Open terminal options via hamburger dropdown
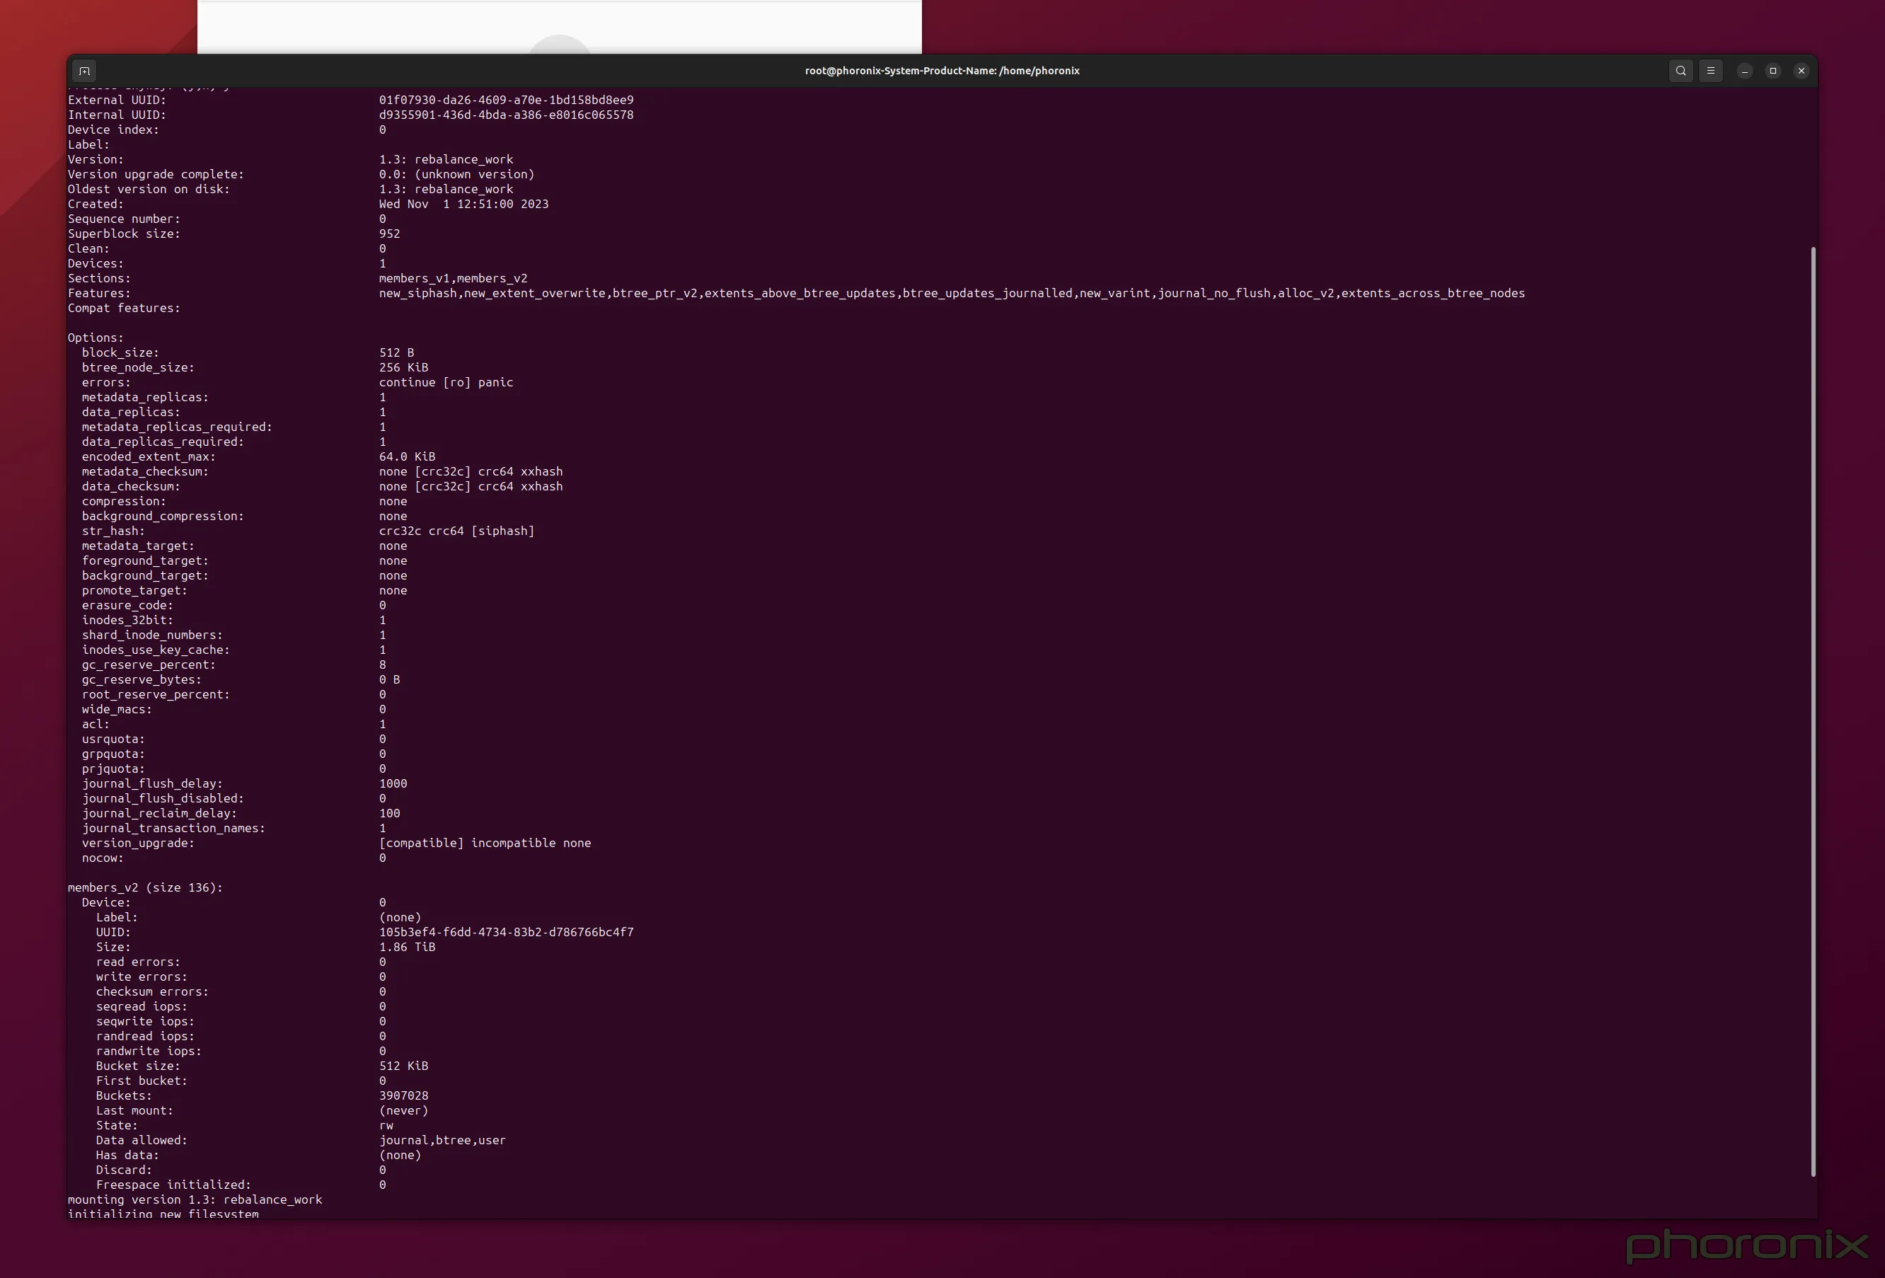 (1711, 71)
